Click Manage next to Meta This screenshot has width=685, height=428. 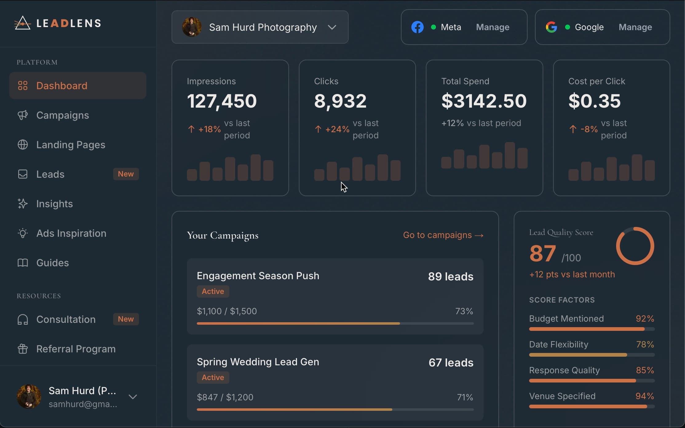pos(492,27)
